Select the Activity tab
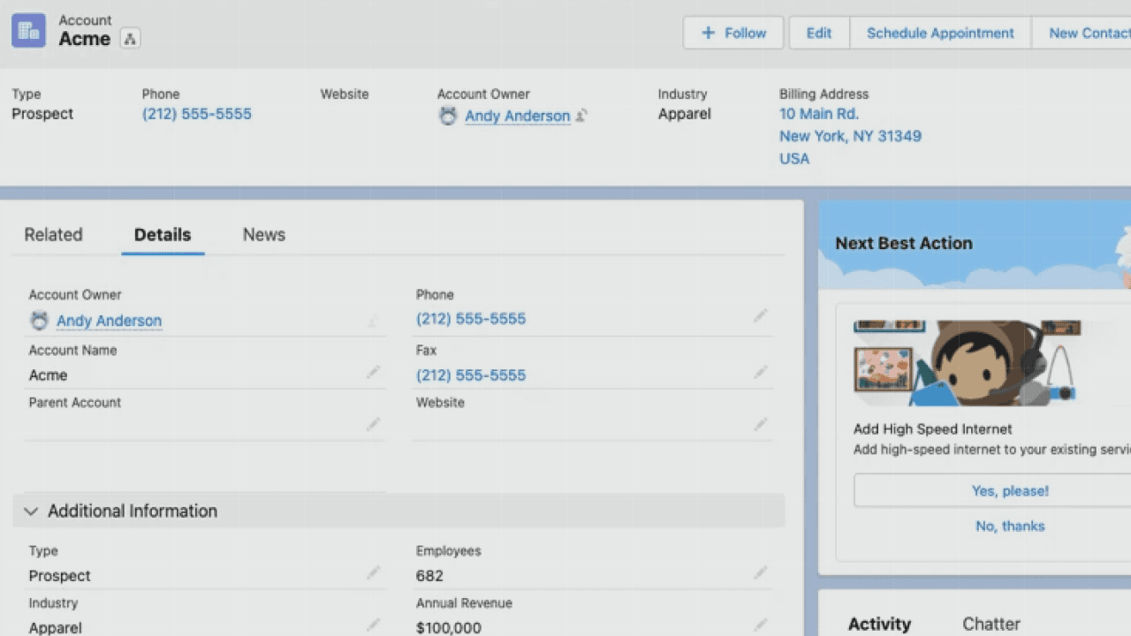 879,624
